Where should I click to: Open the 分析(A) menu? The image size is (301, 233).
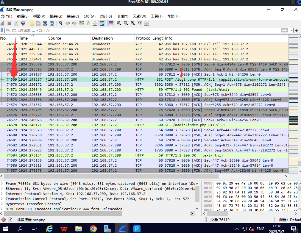pyautogui.click(x=89, y=16)
